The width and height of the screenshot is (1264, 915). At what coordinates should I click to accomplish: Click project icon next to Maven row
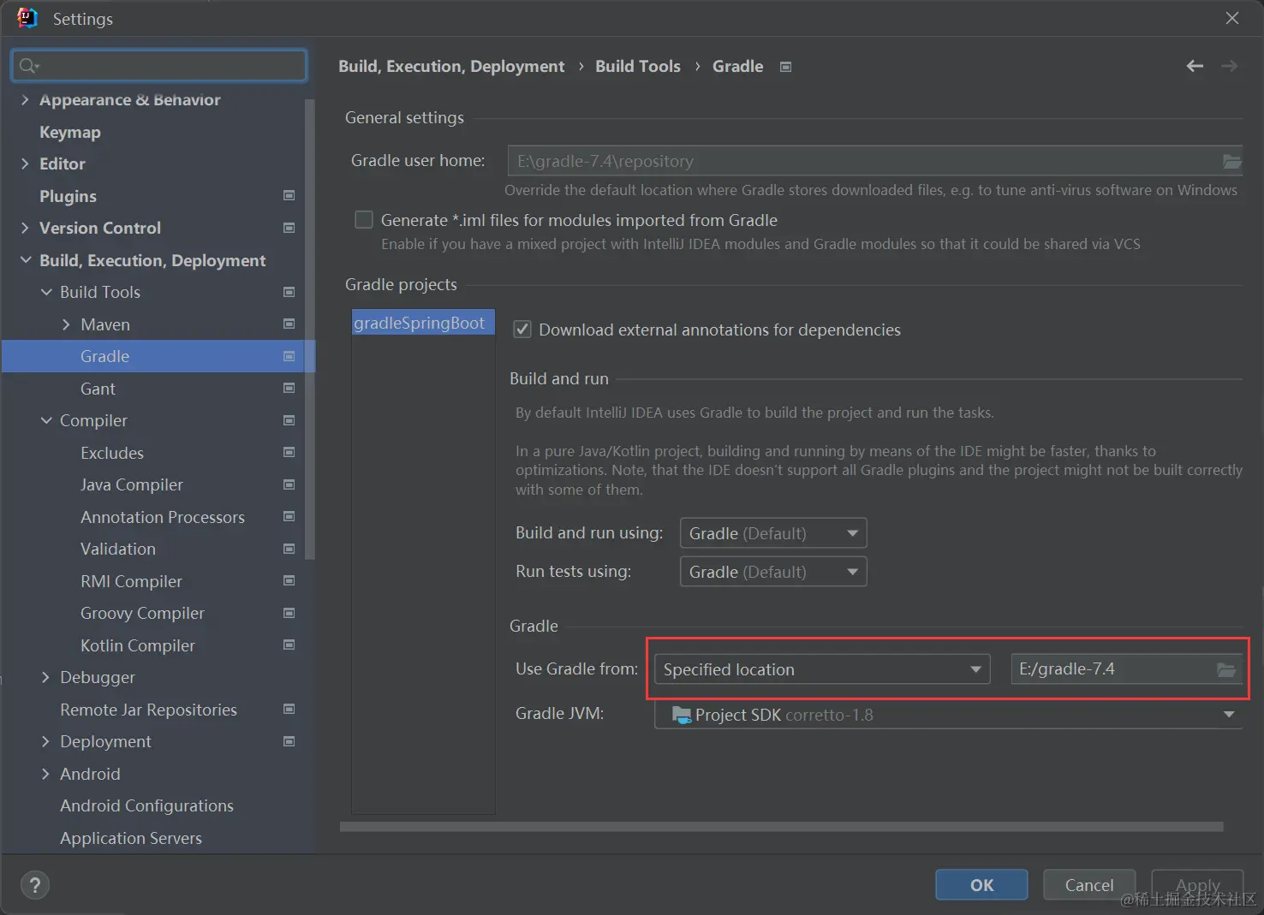click(x=289, y=324)
